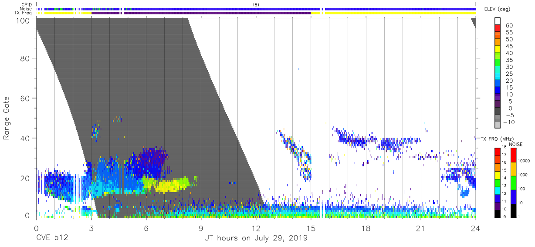
Task: Click the '80' tick on the Range Gate axis
Action: pyautogui.click(x=25, y=58)
